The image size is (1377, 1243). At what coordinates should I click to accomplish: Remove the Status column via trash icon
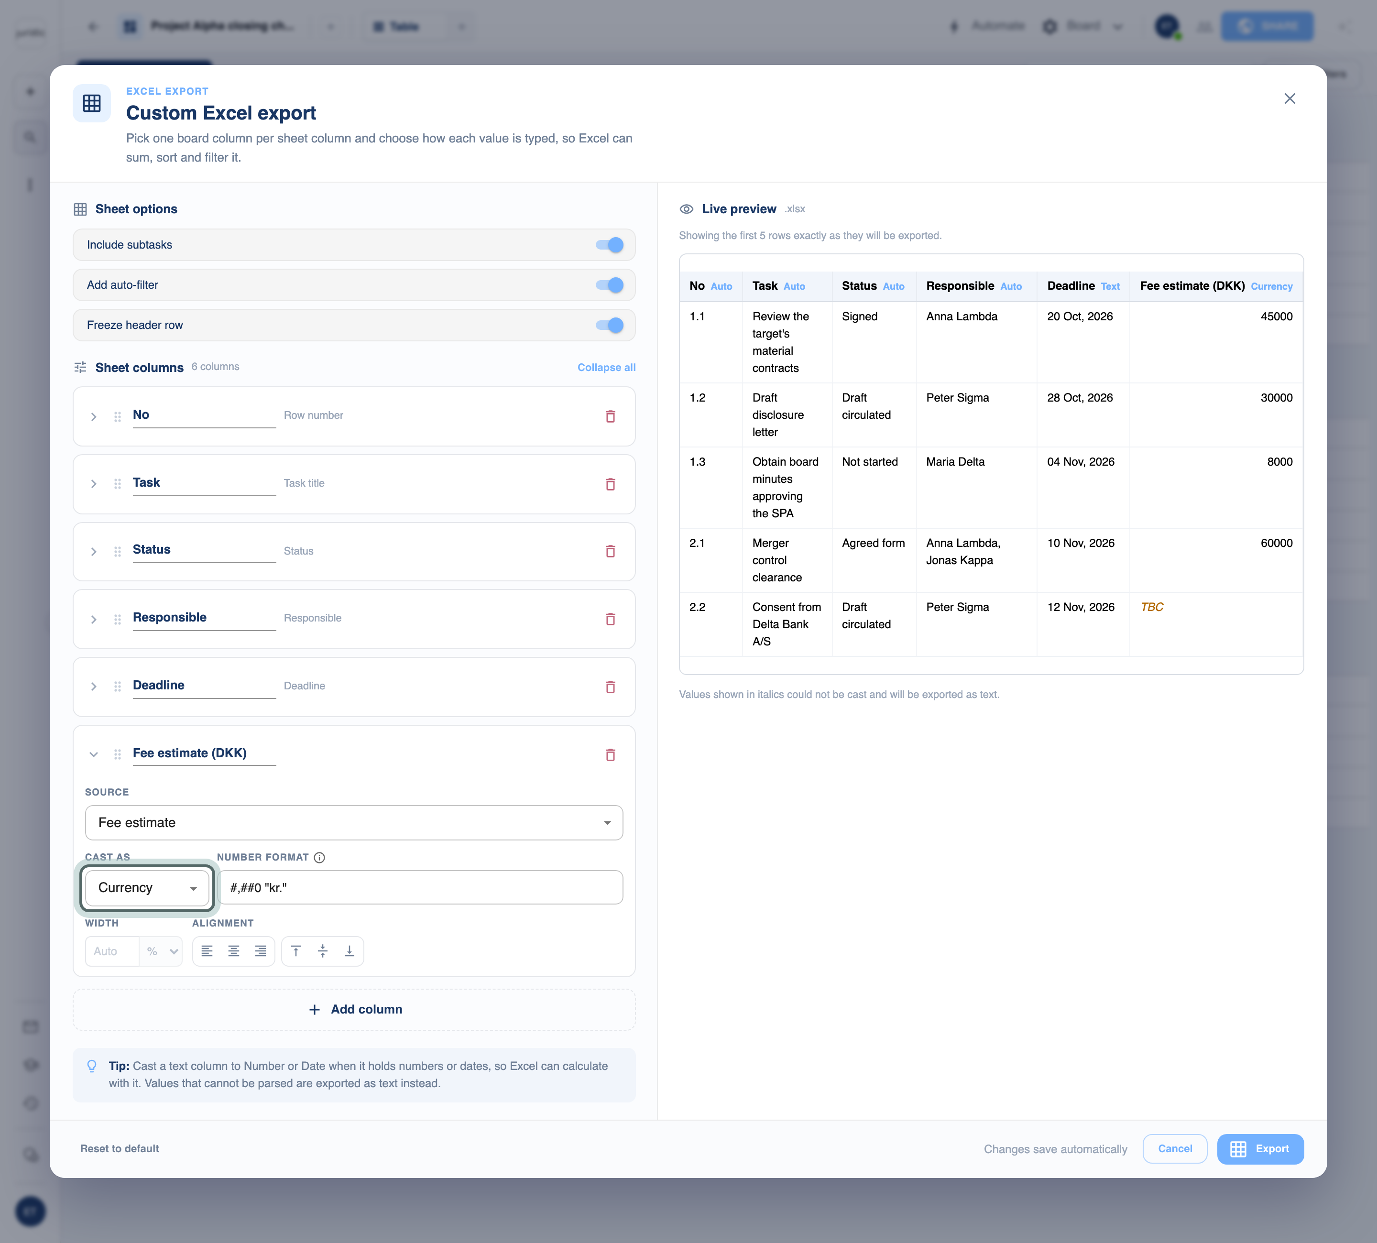[610, 551]
